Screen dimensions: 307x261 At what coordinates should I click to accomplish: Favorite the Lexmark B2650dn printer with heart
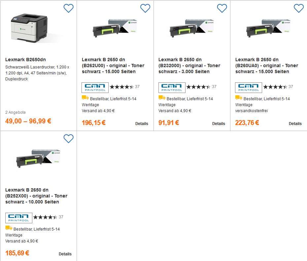pos(68,8)
